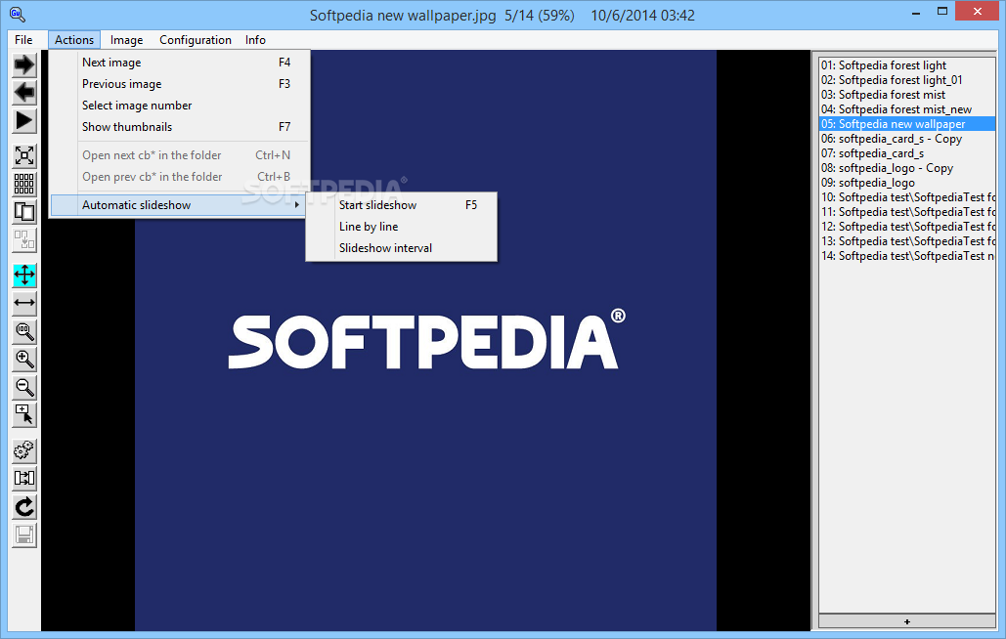Click the rotate image arrow icon
This screenshot has height=639, width=1006.
[x=24, y=507]
